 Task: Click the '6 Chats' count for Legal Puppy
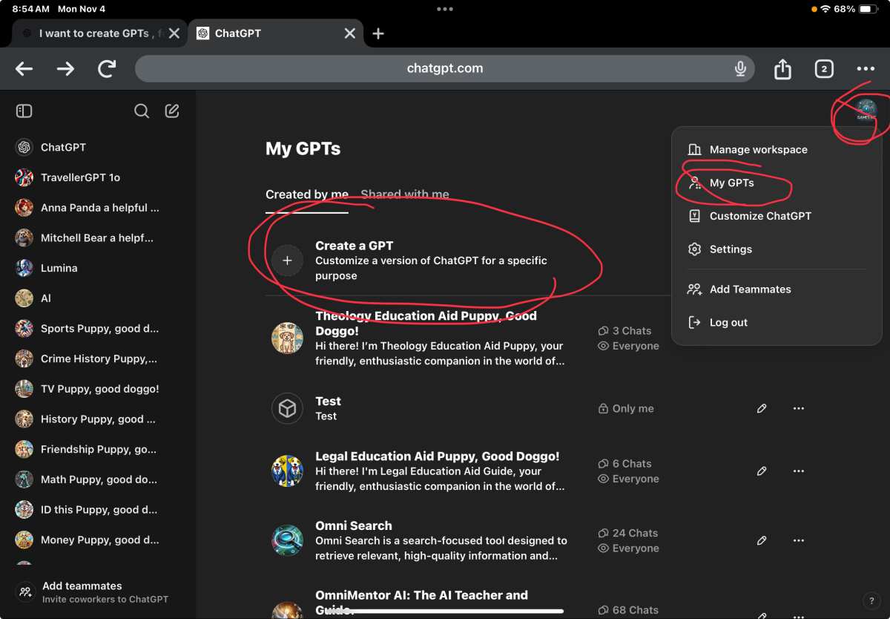(x=624, y=464)
